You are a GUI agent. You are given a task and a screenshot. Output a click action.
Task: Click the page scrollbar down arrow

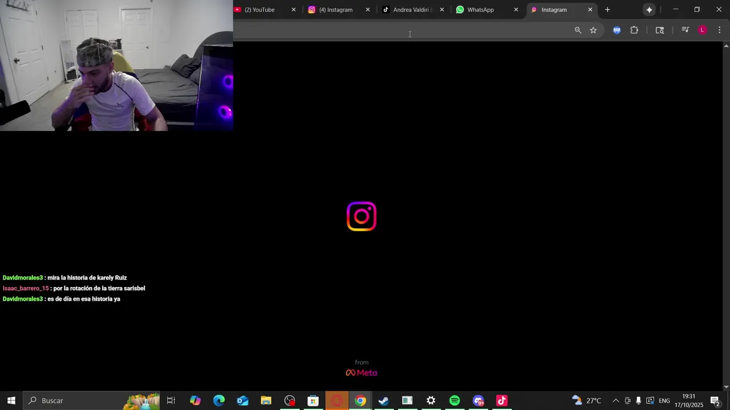[x=726, y=387]
